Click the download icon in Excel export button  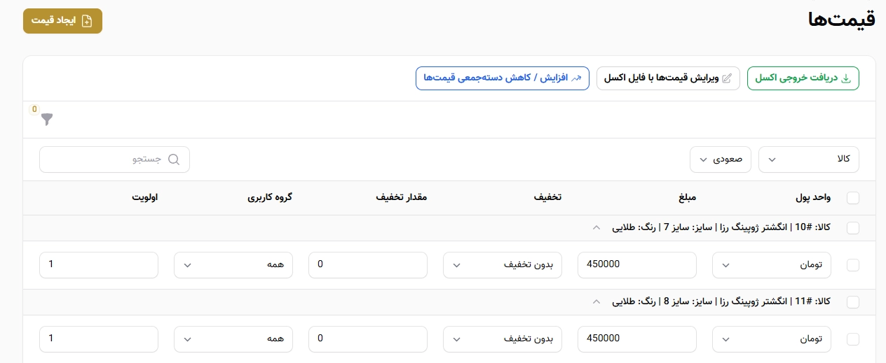pos(845,78)
